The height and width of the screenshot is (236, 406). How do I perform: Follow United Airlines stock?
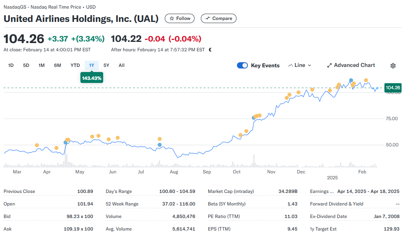(180, 18)
